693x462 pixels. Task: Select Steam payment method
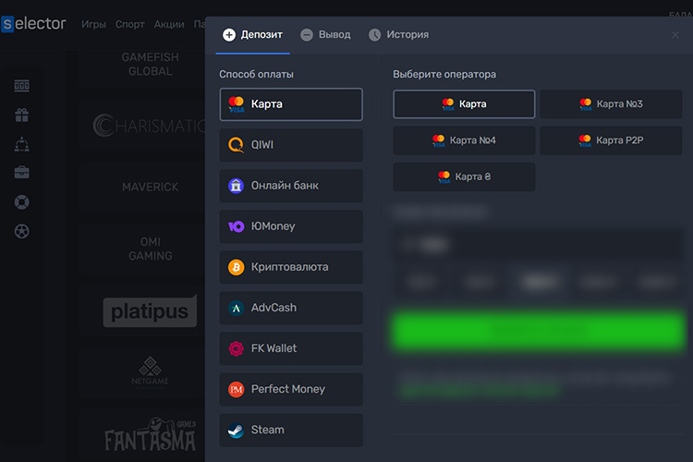point(291,430)
